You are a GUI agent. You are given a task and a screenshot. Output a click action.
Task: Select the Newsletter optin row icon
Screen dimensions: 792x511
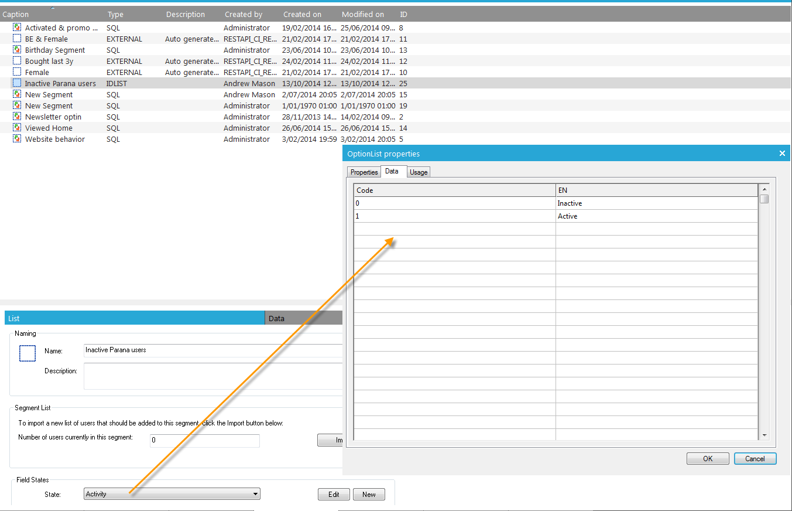[x=17, y=117]
